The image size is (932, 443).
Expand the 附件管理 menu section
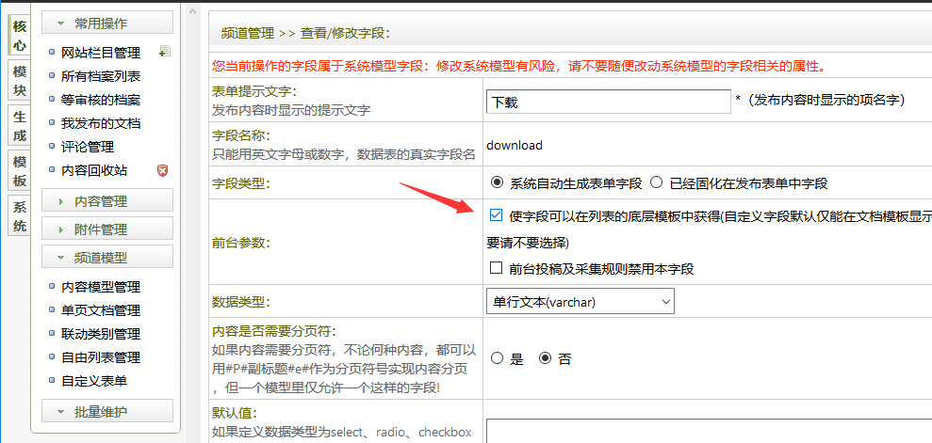[x=107, y=229]
